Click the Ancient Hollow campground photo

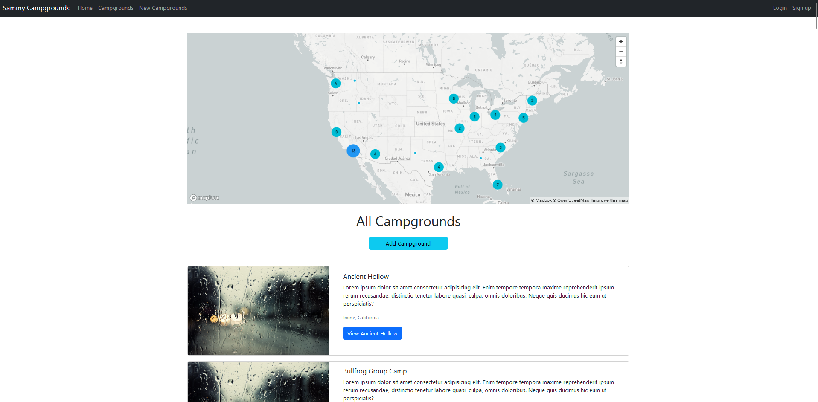pyautogui.click(x=258, y=310)
